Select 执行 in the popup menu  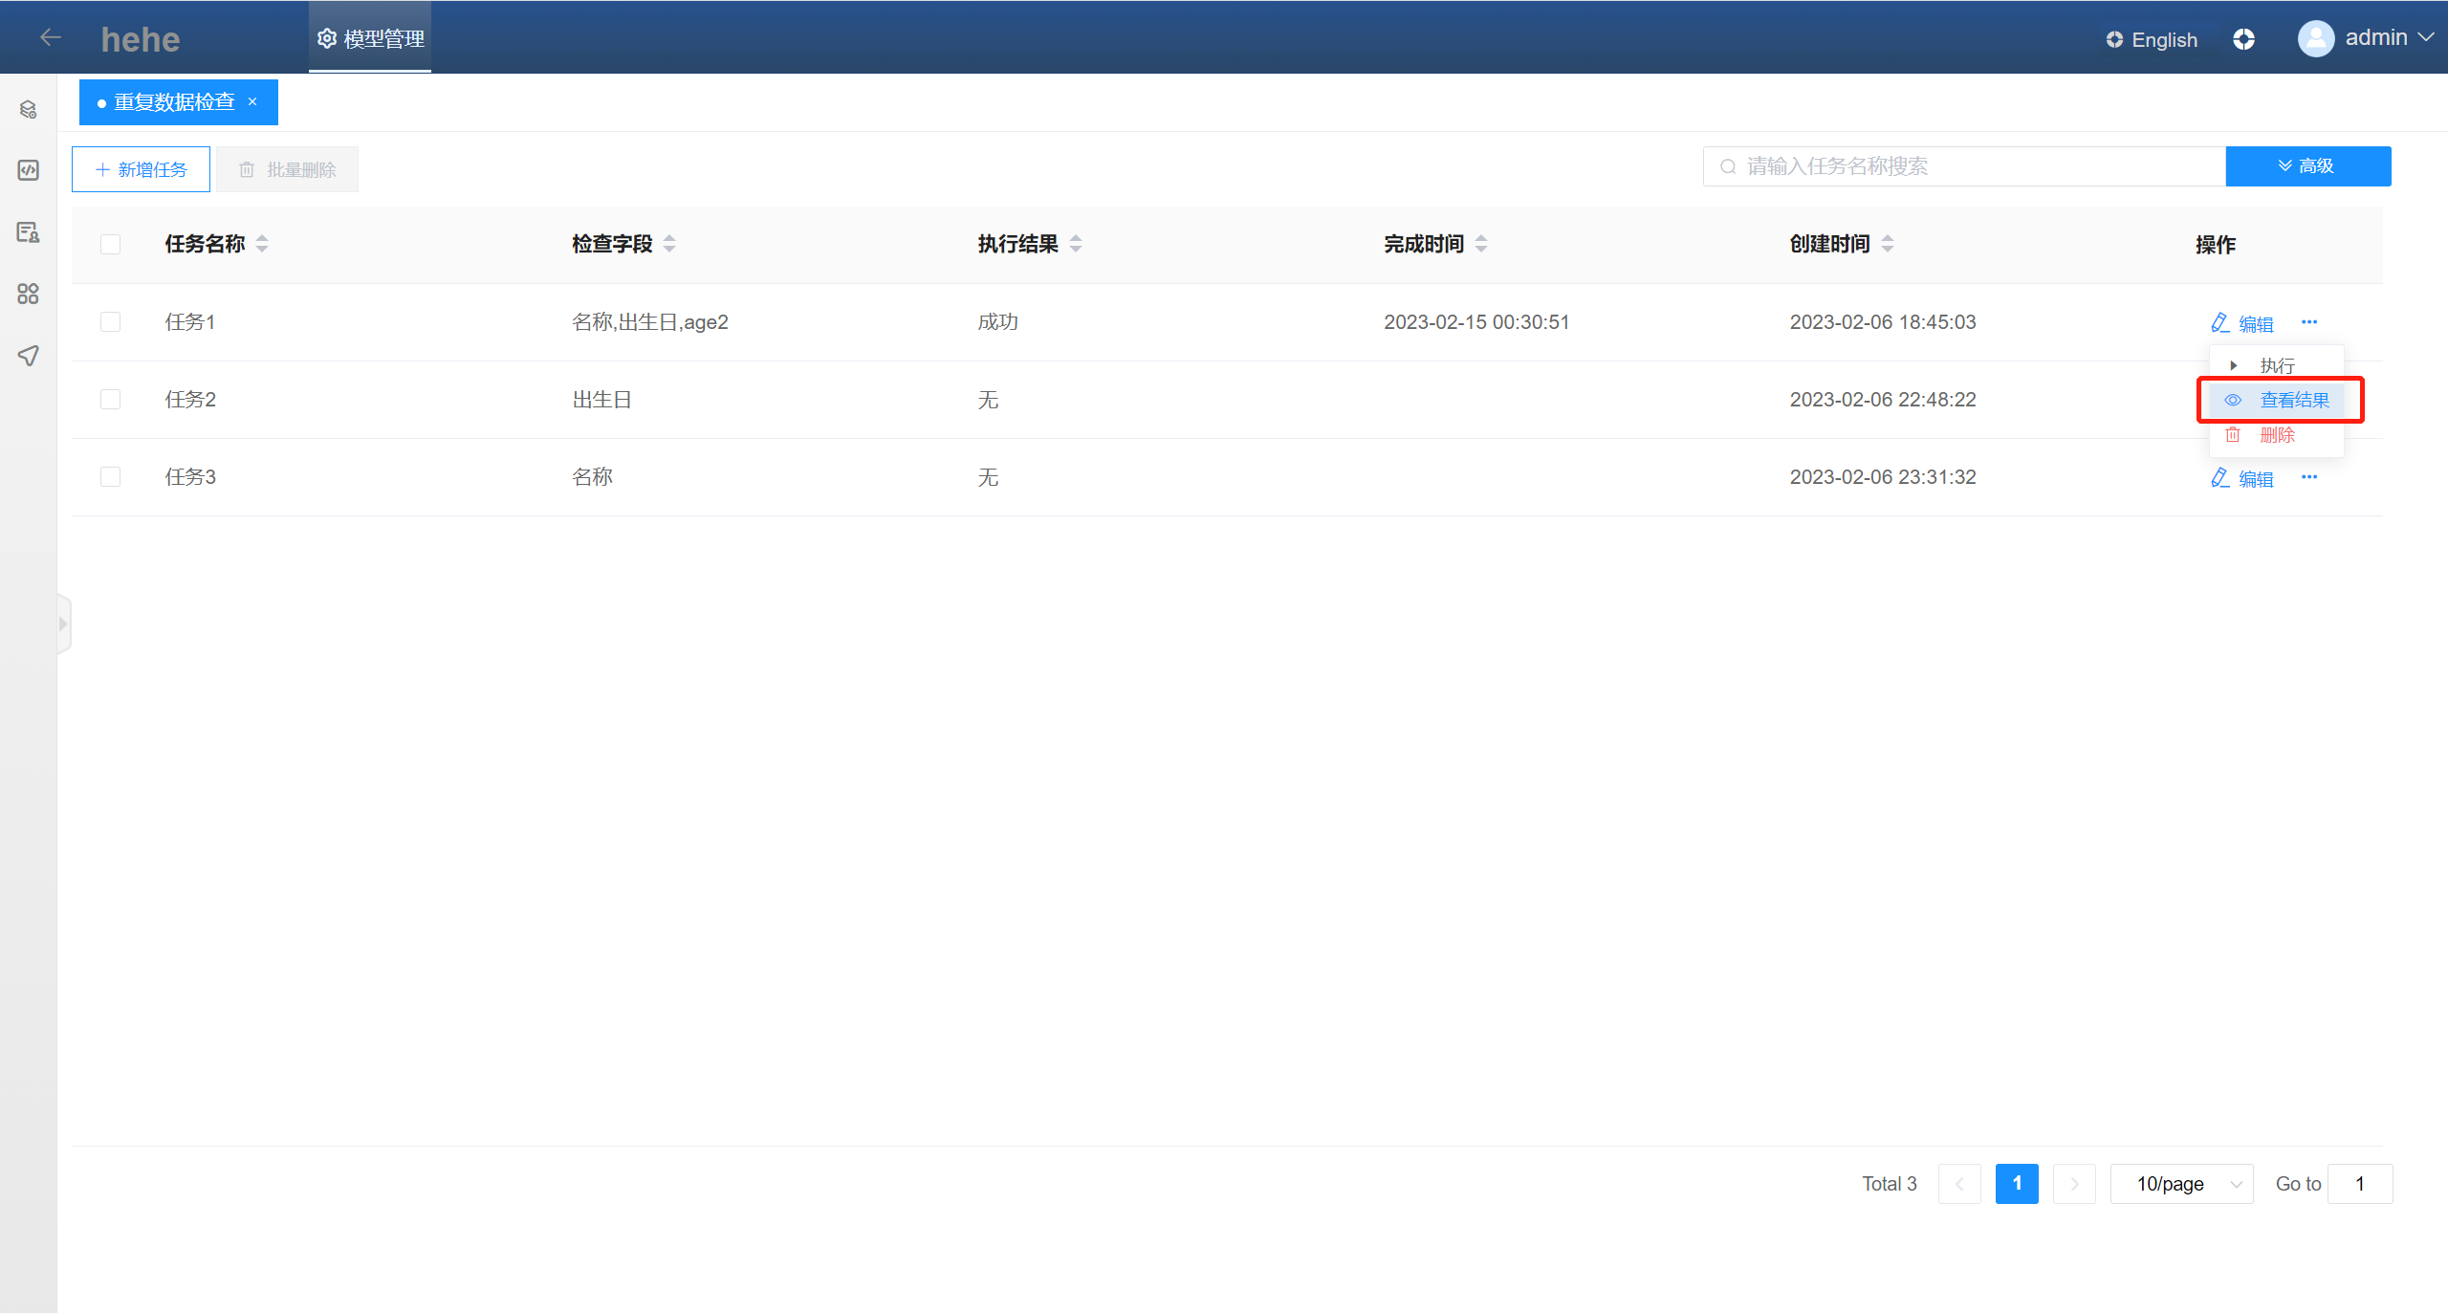[2276, 365]
